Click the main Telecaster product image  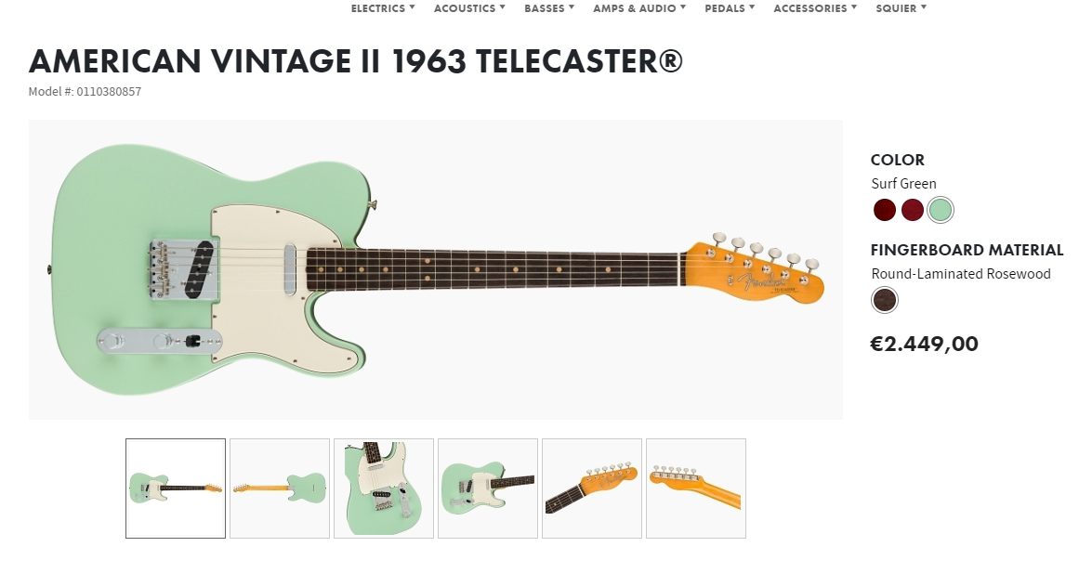436,269
